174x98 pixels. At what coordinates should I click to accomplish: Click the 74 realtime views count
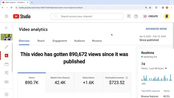[143, 64]
